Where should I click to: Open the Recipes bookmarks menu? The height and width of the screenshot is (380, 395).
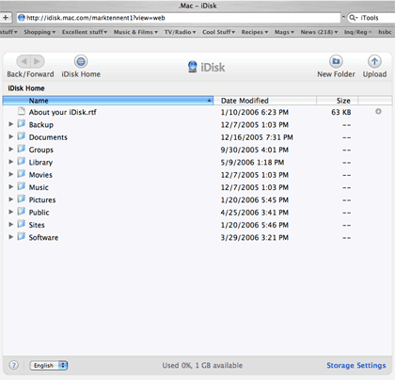(255, 32)
